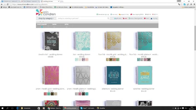
Task: Open the Weitere Lesezeichen folder
Action: click(188, 7)
